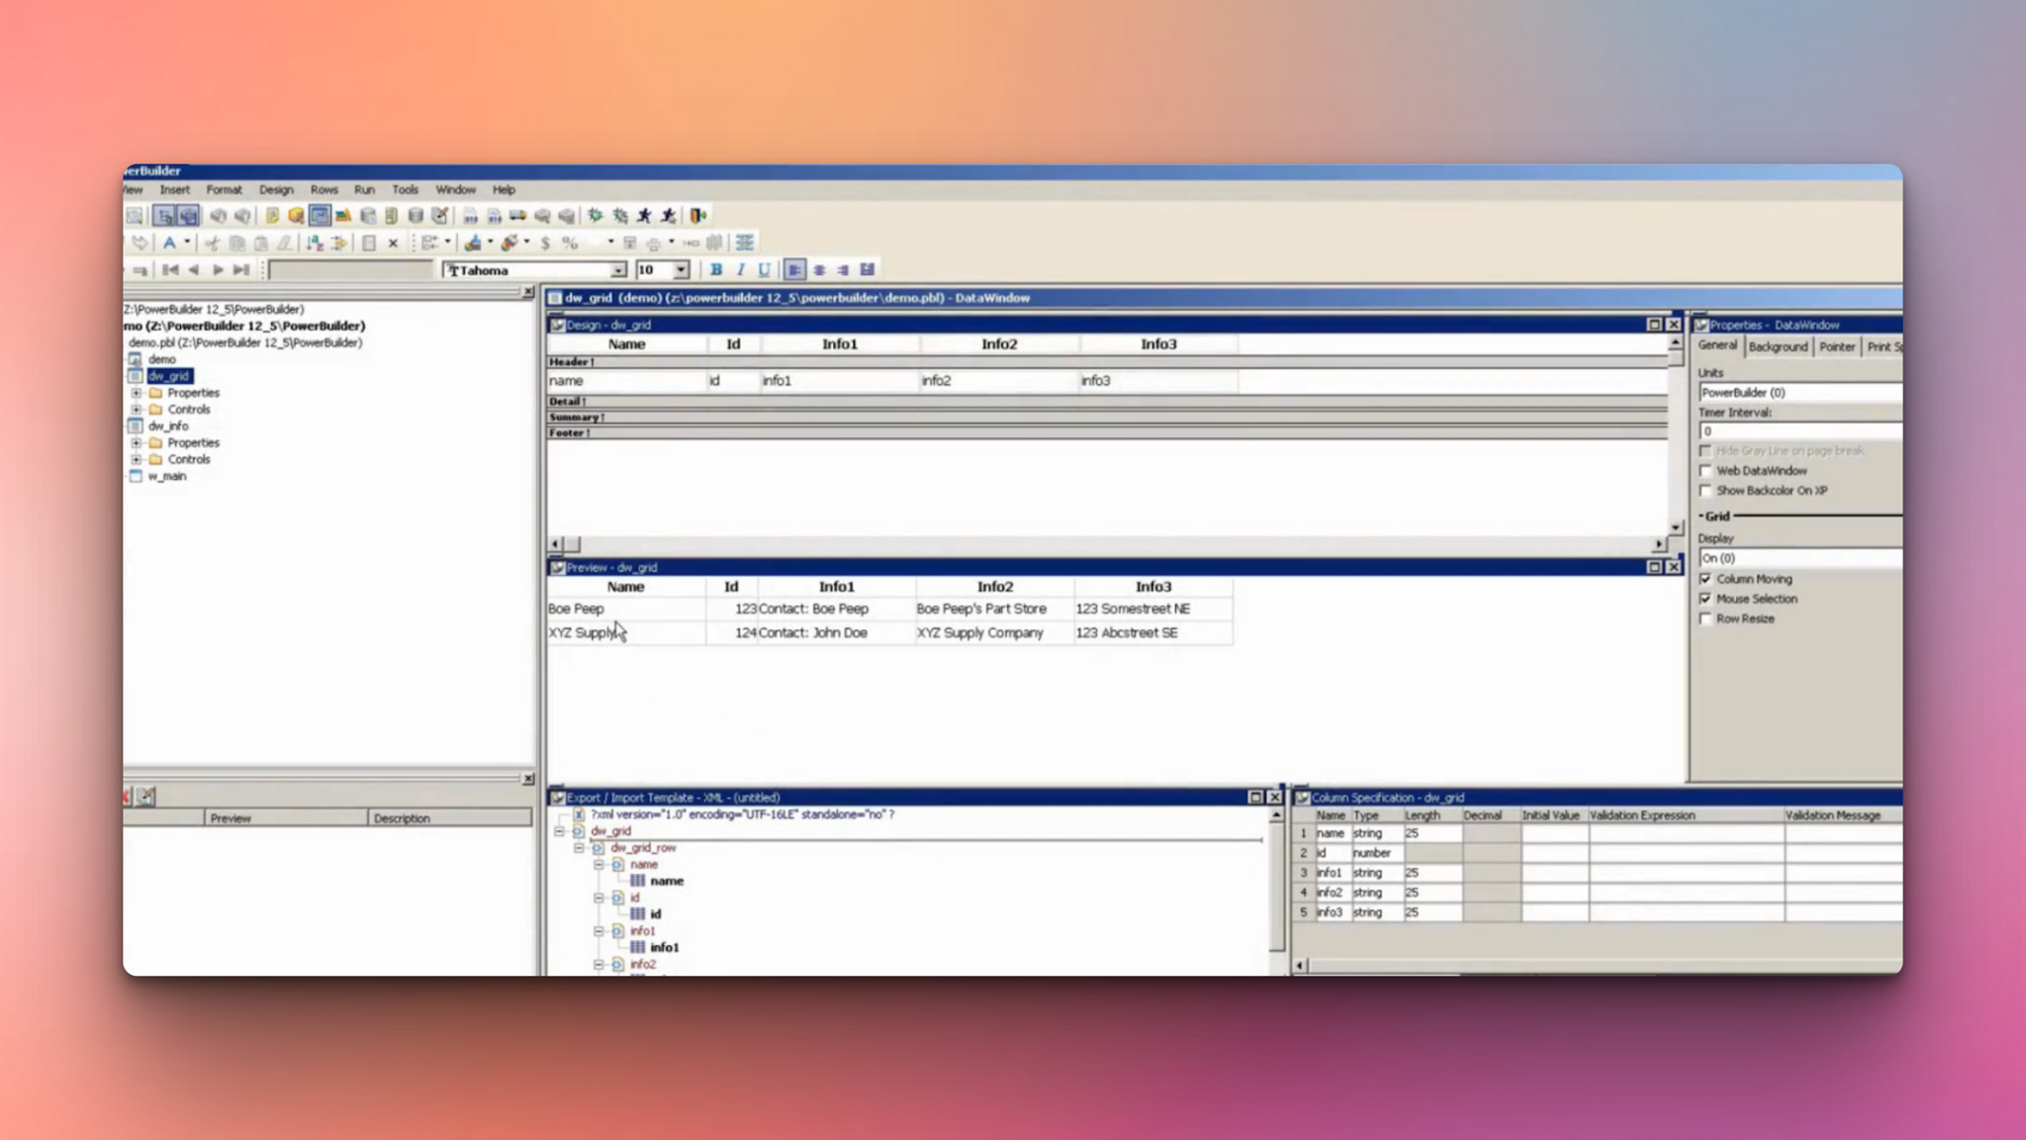Apply italic formatting from the toolbar
This screenshot has height=1140, width=2026.
pos(741,268)
